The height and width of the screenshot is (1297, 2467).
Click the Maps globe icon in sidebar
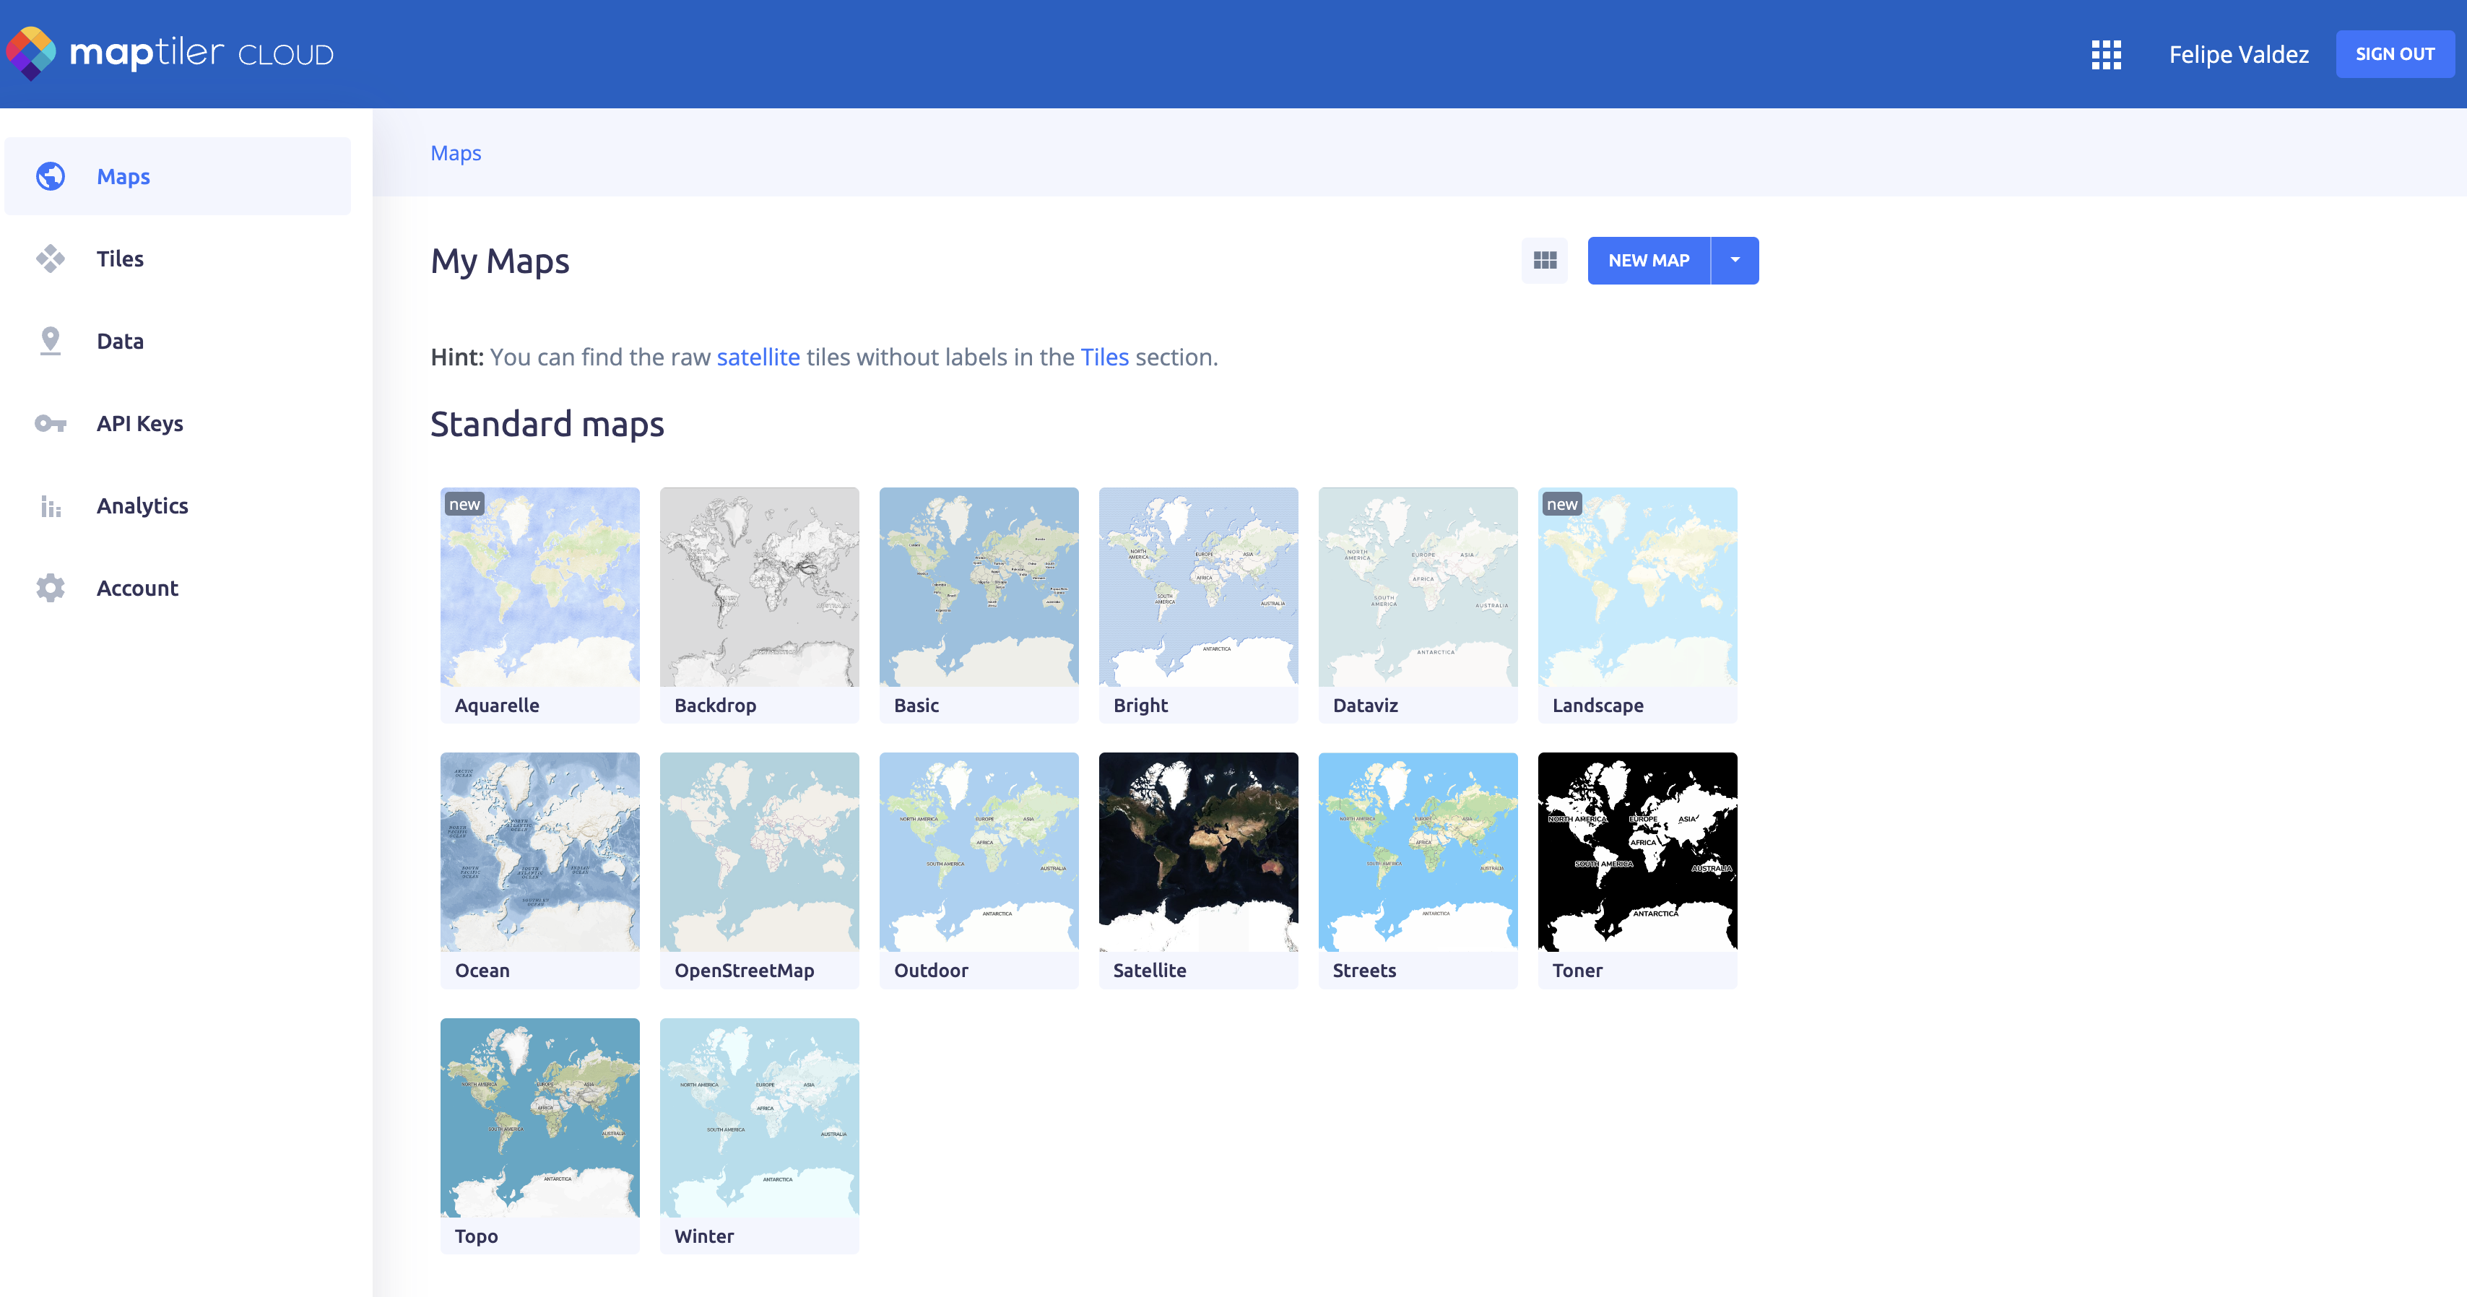(x=51, y=176)
